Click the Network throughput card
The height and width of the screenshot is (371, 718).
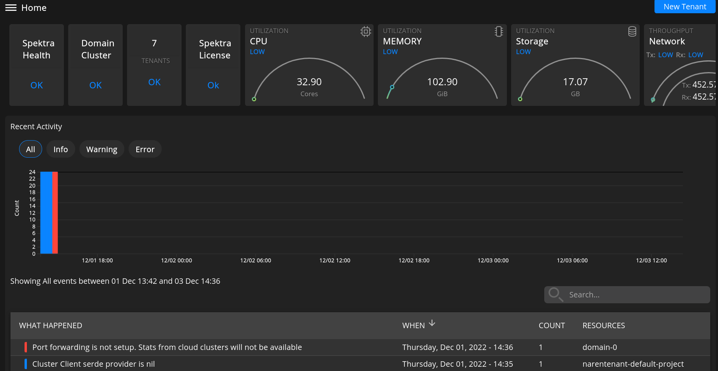click(680, 65)
